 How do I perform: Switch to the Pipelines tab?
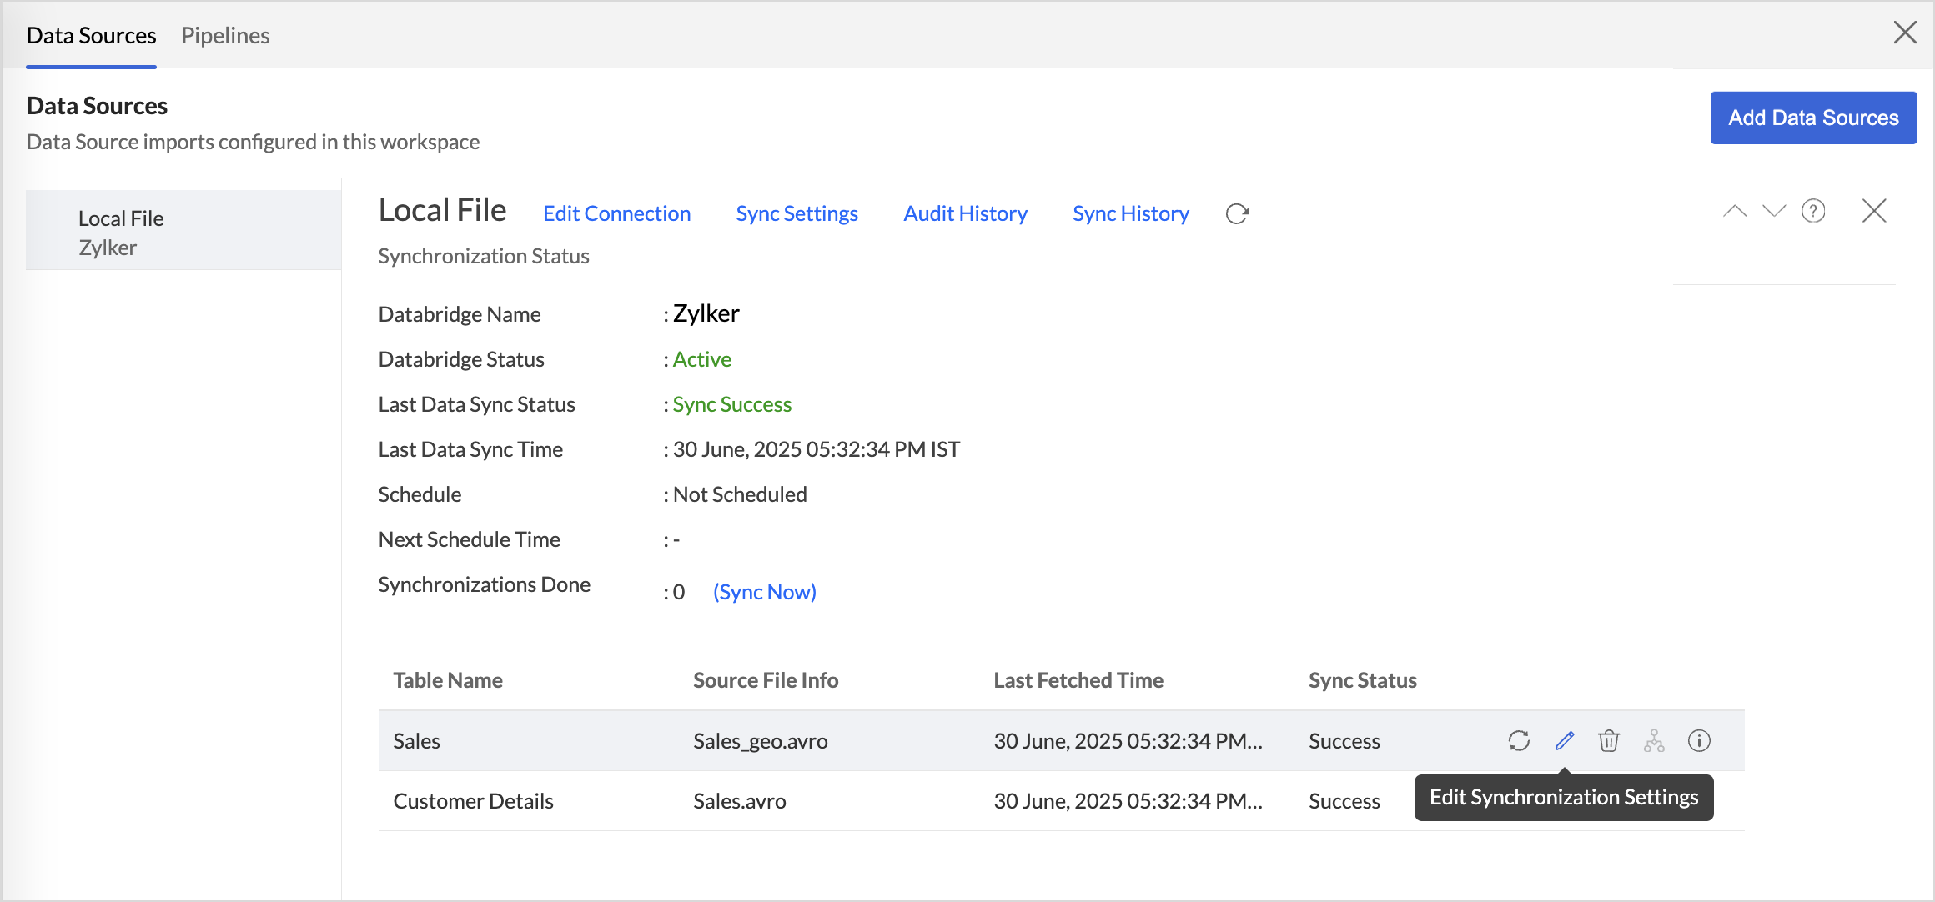coord(225,35)
